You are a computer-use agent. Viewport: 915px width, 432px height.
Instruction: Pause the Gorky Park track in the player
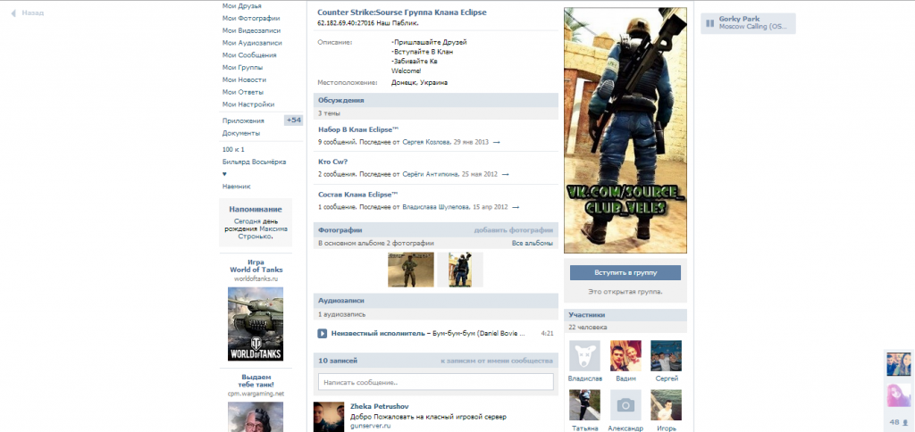[708, 22]
